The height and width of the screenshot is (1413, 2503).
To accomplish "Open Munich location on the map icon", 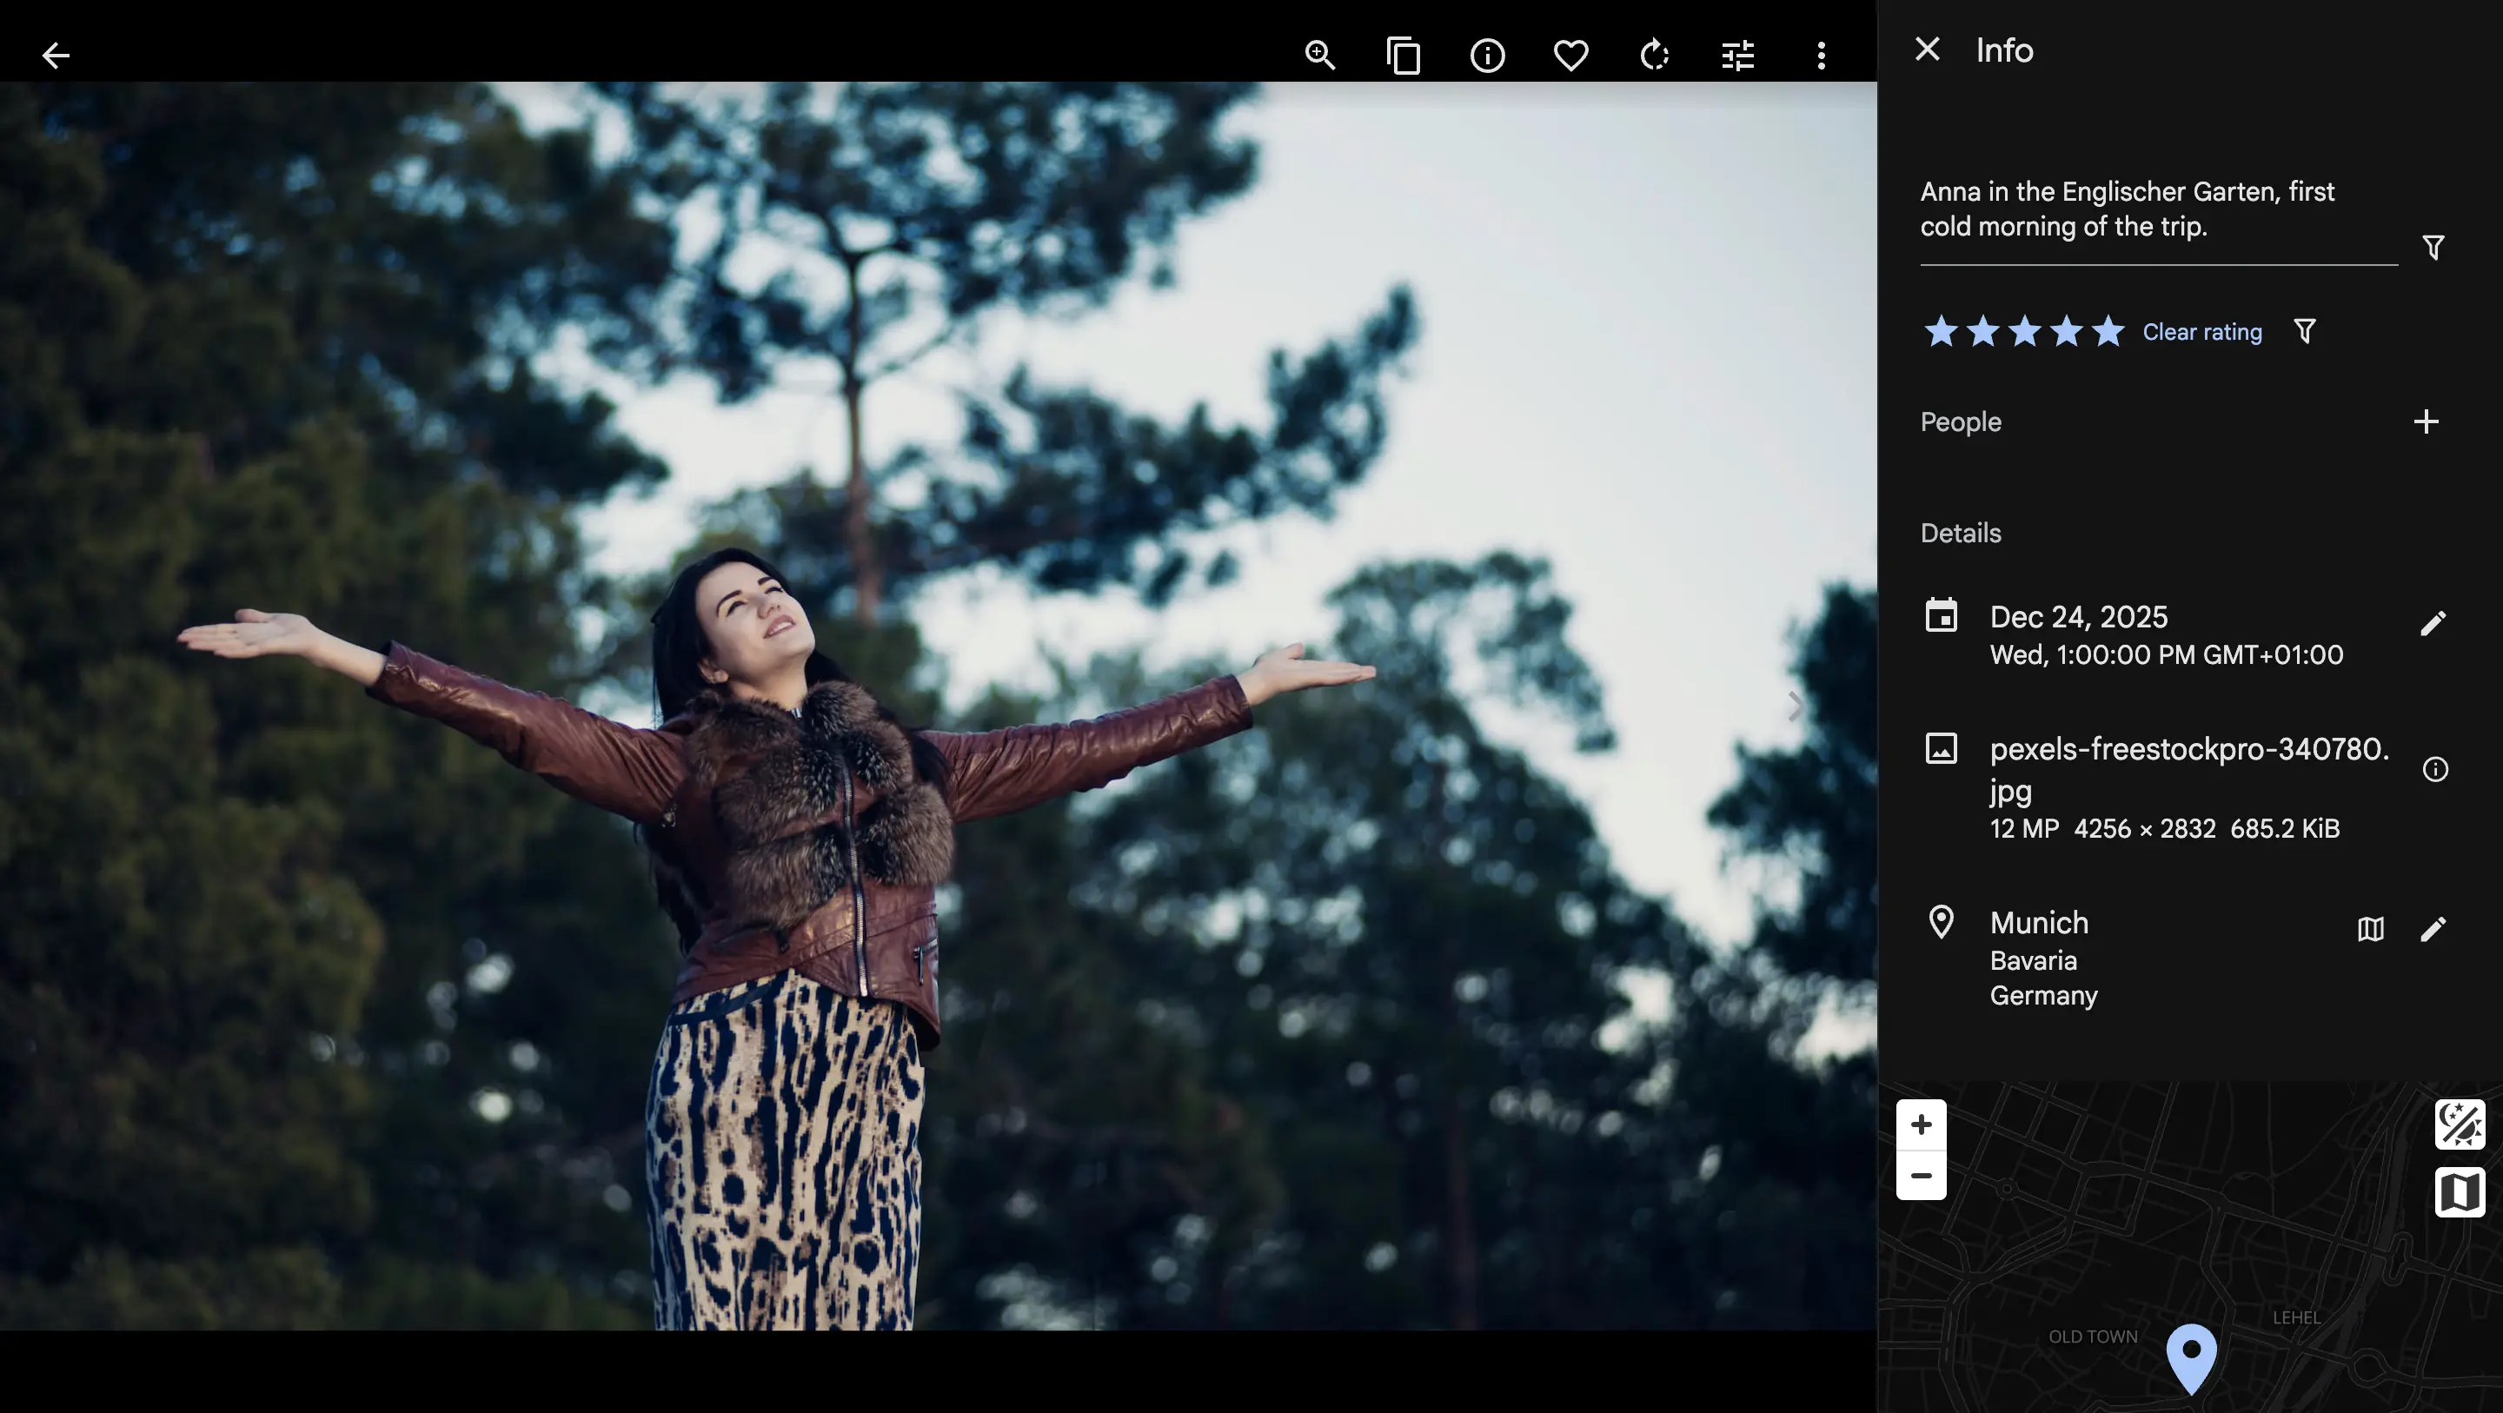I will (x=2370, y=930).
